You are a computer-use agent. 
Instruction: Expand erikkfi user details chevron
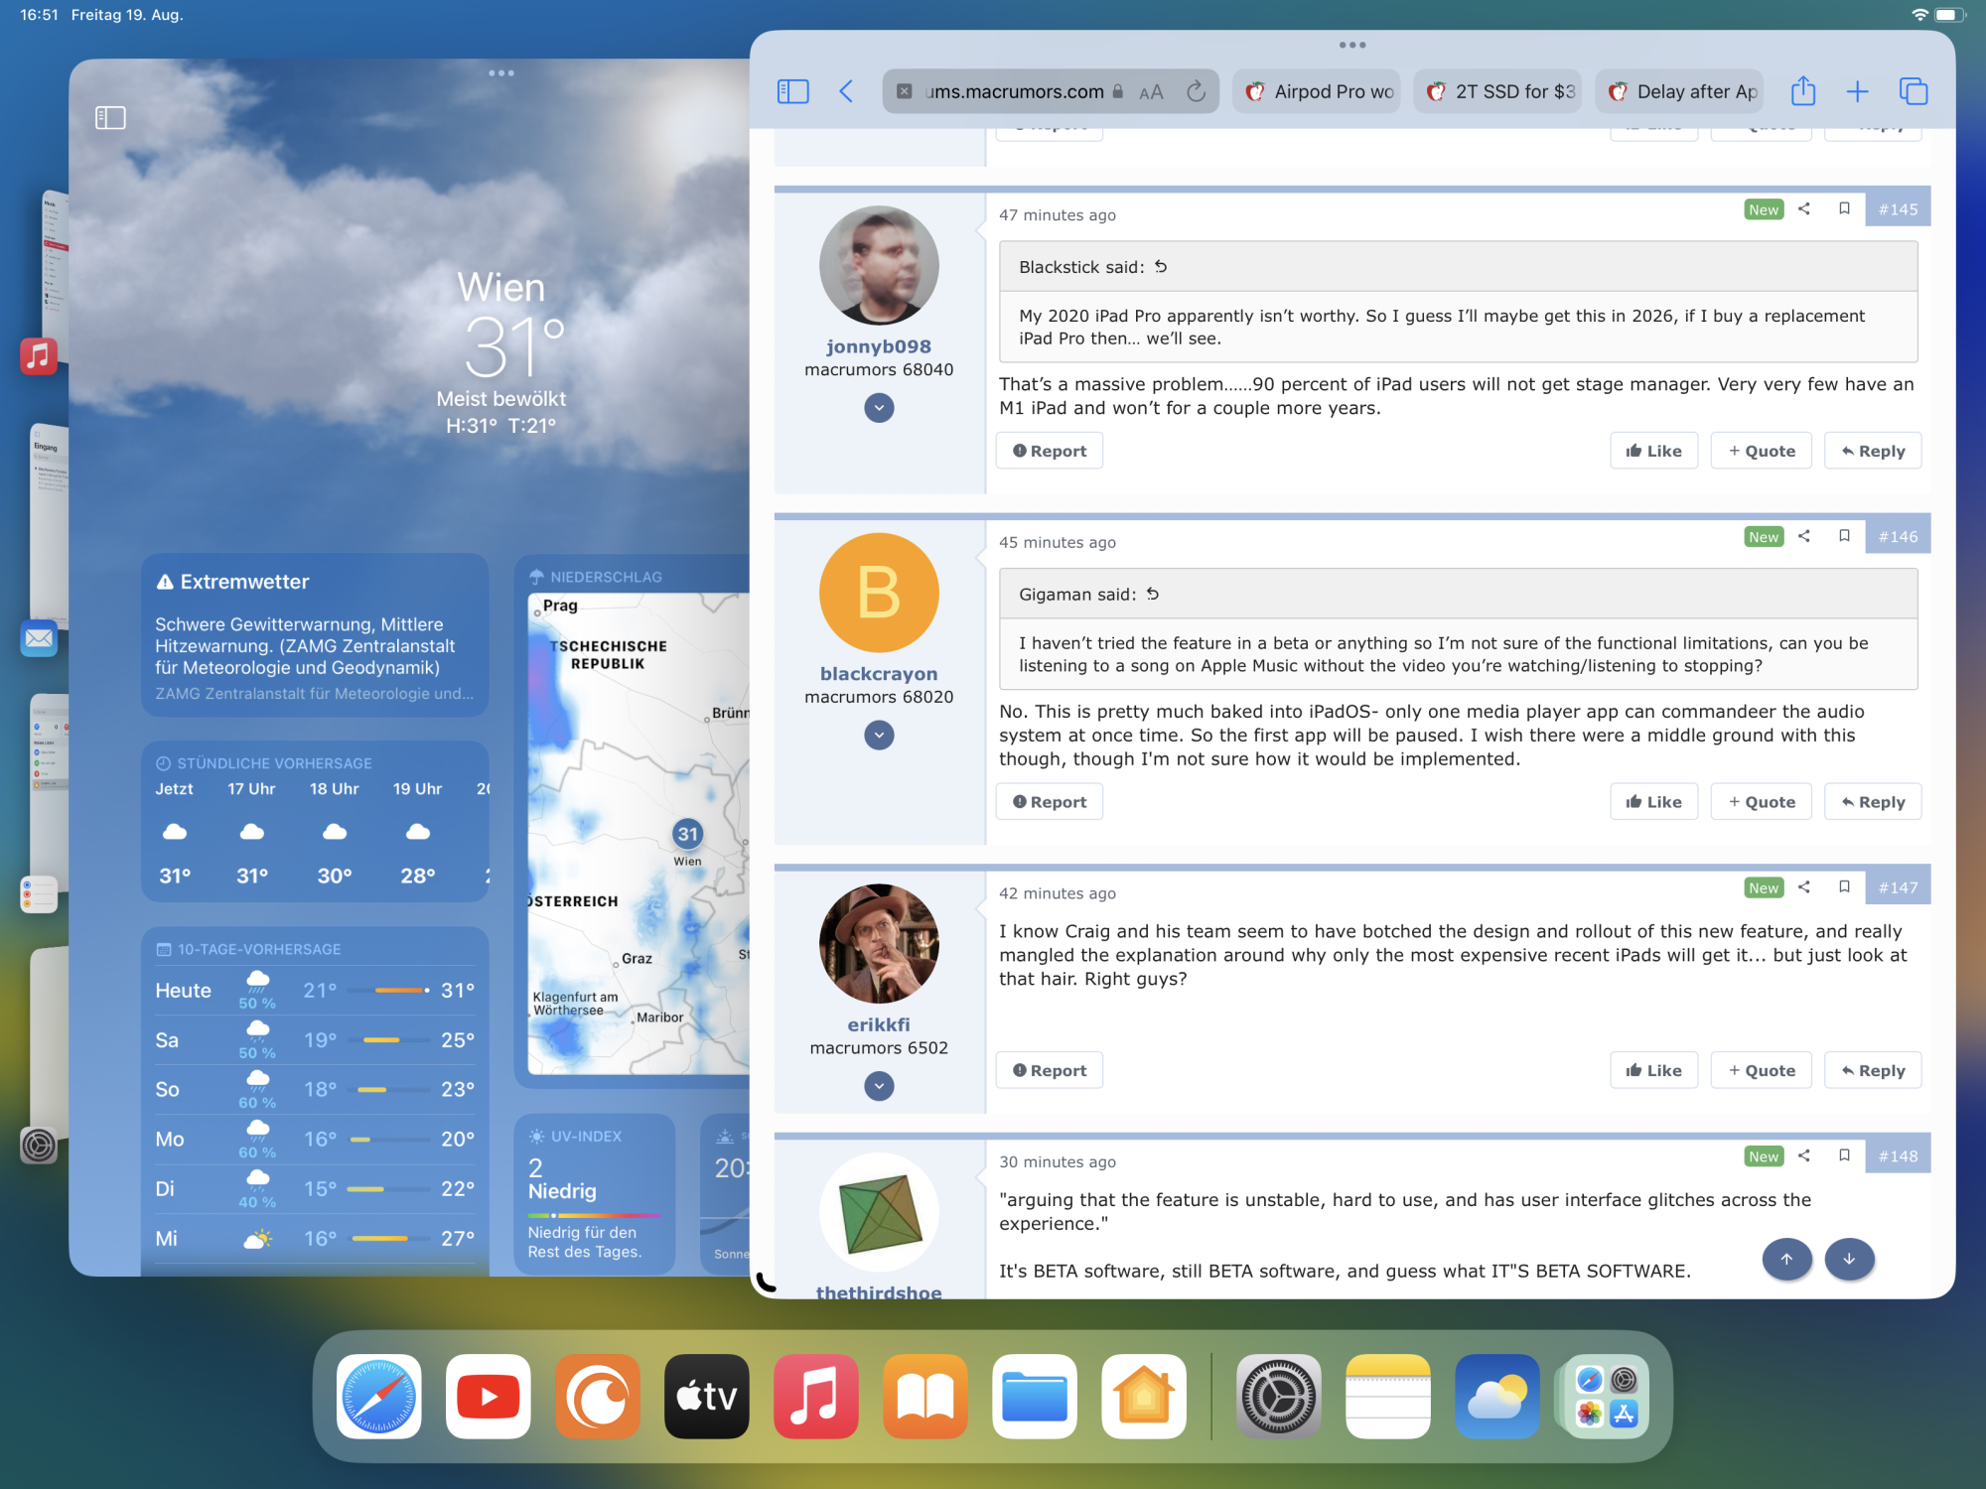[879, 1086]
